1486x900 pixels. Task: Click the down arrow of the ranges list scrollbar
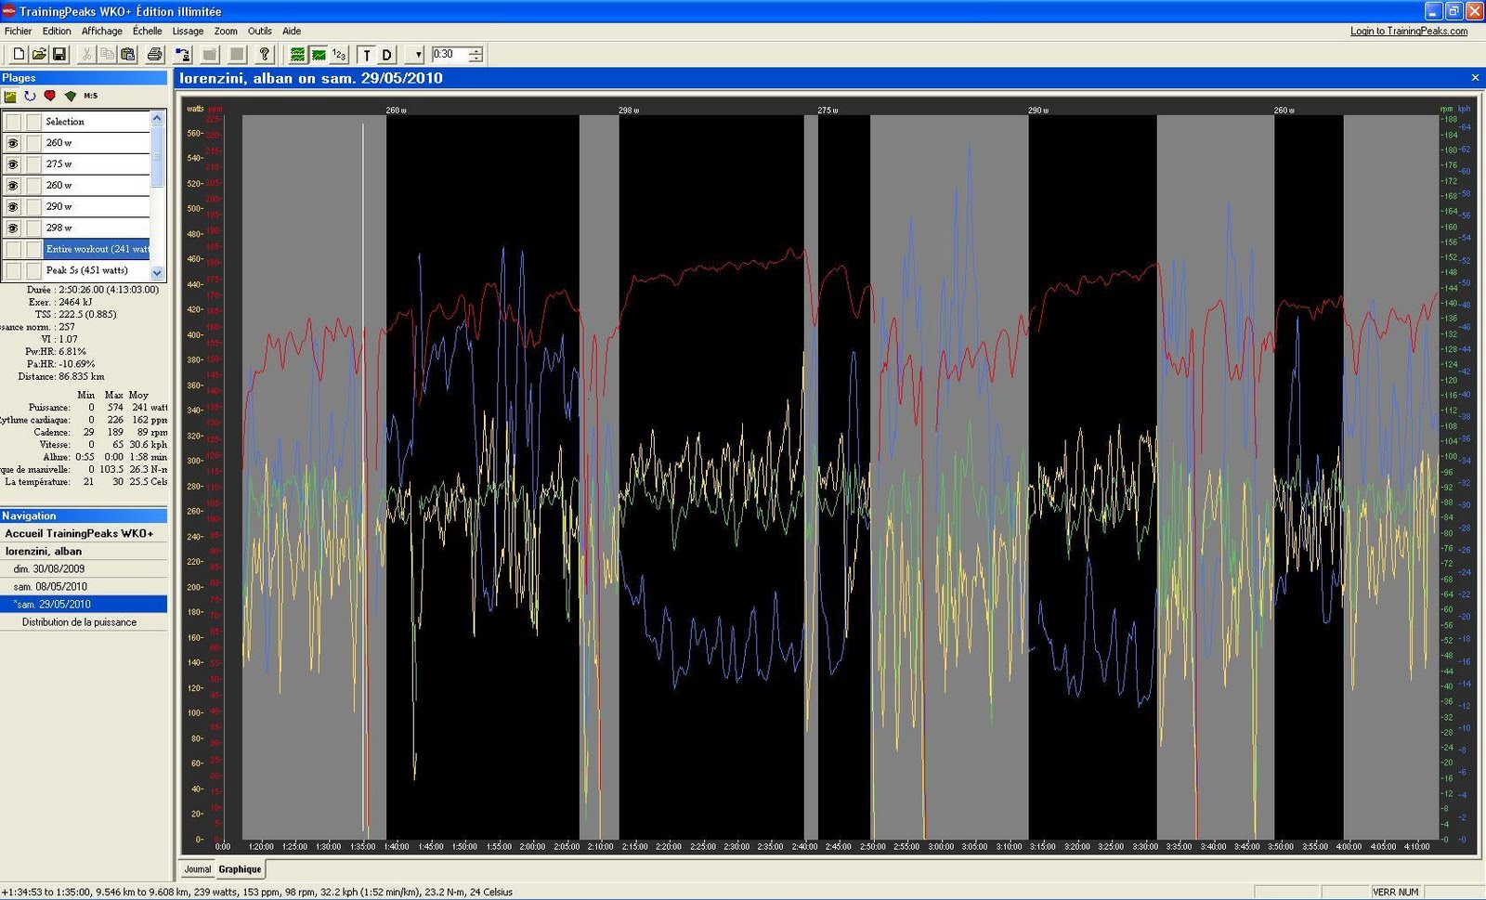[x=157, y=273]
